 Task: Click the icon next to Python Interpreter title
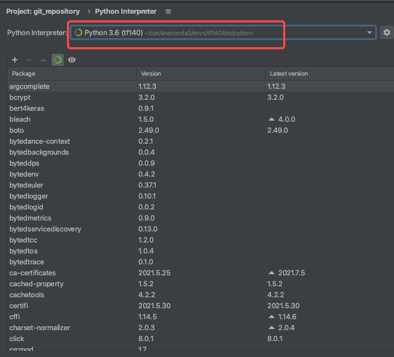point(168,11)
